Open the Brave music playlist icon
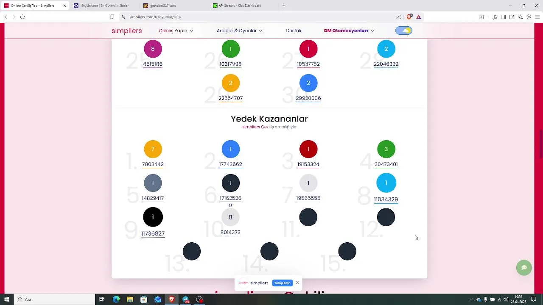Screen dimensions: 543x305 pos(495,17)
